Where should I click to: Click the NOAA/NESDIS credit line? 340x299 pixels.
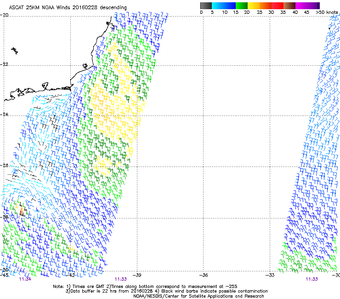(x=198, y=296)
